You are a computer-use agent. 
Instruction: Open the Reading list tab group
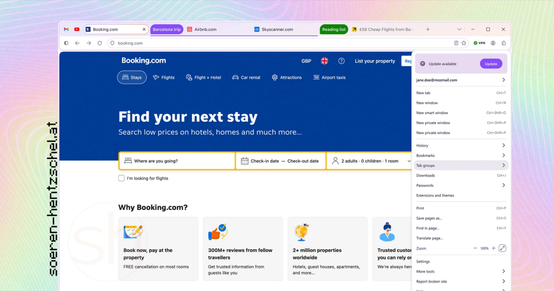point(333,29)
